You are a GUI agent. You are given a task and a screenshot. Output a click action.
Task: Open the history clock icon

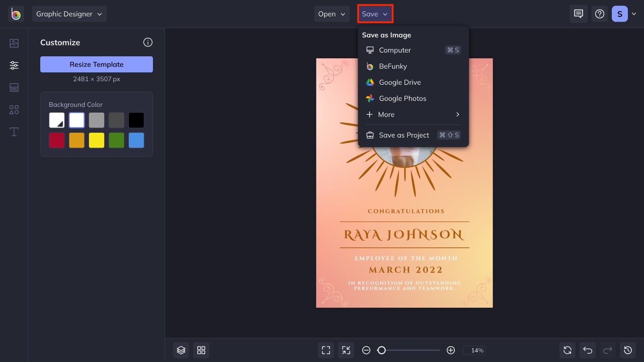[628, 350]
